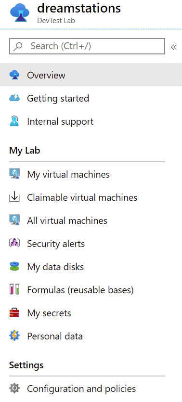Click the Formulas test tubes icon
Screen dimensions: 182x402
(x=14, y=290)
